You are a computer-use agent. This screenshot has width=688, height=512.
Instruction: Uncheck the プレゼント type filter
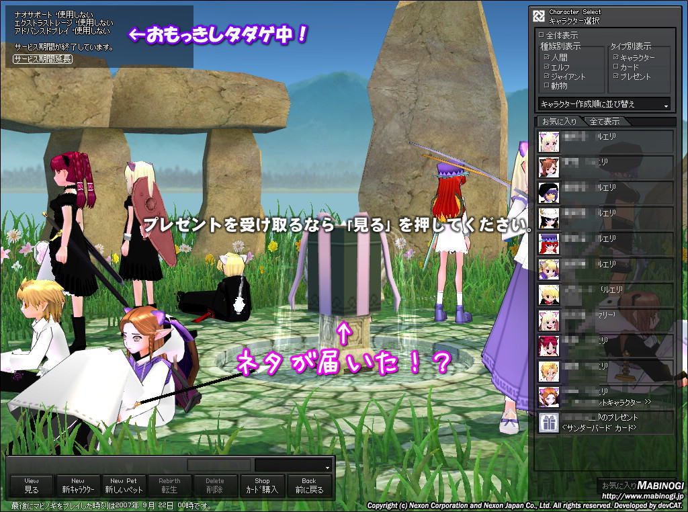[615, 76]
